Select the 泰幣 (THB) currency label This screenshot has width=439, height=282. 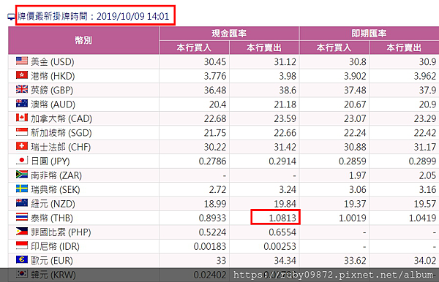click(x=52, y=218)
